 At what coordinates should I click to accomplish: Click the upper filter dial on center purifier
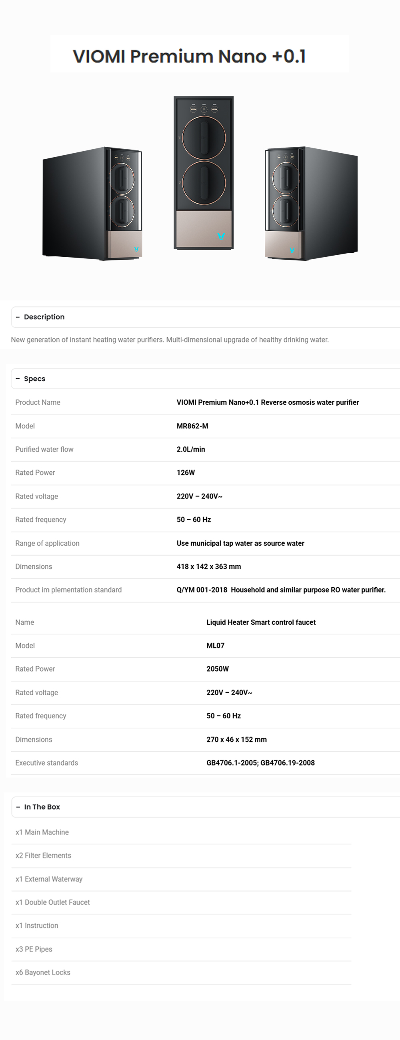(204, 137)
